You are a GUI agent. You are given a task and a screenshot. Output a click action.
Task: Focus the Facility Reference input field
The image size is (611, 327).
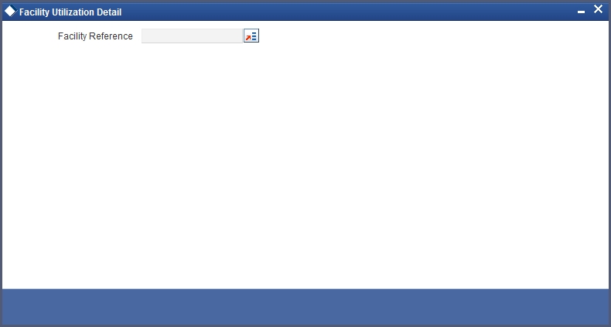[x=192, y=36]
